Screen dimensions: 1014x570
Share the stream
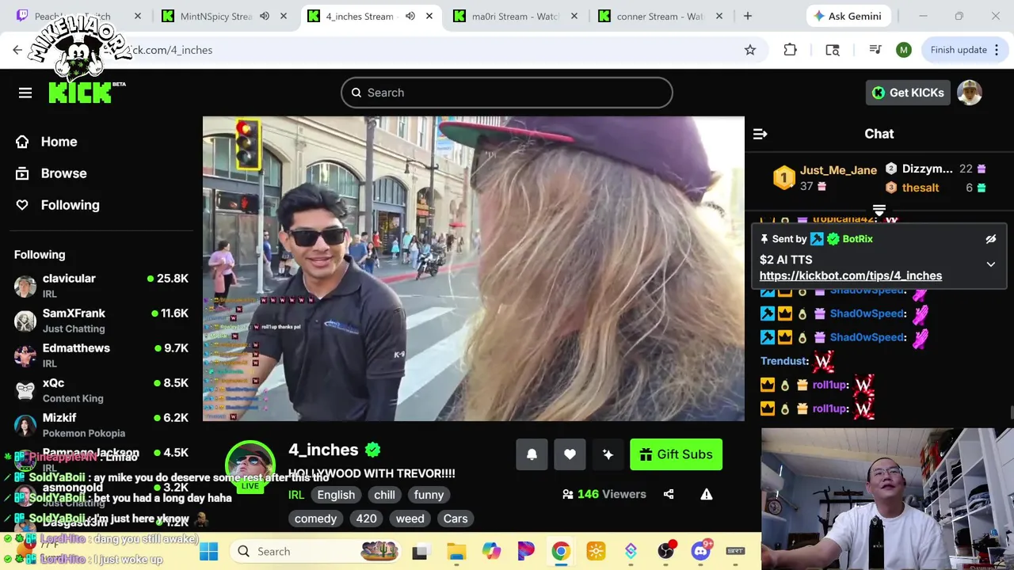(x=669, y=494)
